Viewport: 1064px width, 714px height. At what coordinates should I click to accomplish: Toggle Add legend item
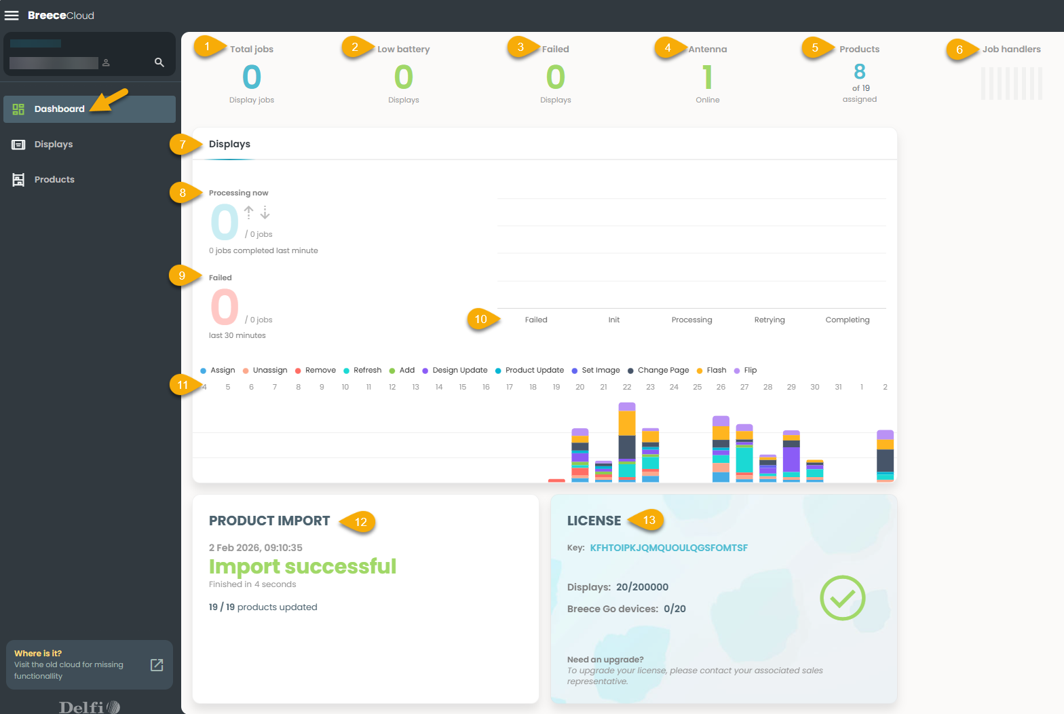(402, 371)
